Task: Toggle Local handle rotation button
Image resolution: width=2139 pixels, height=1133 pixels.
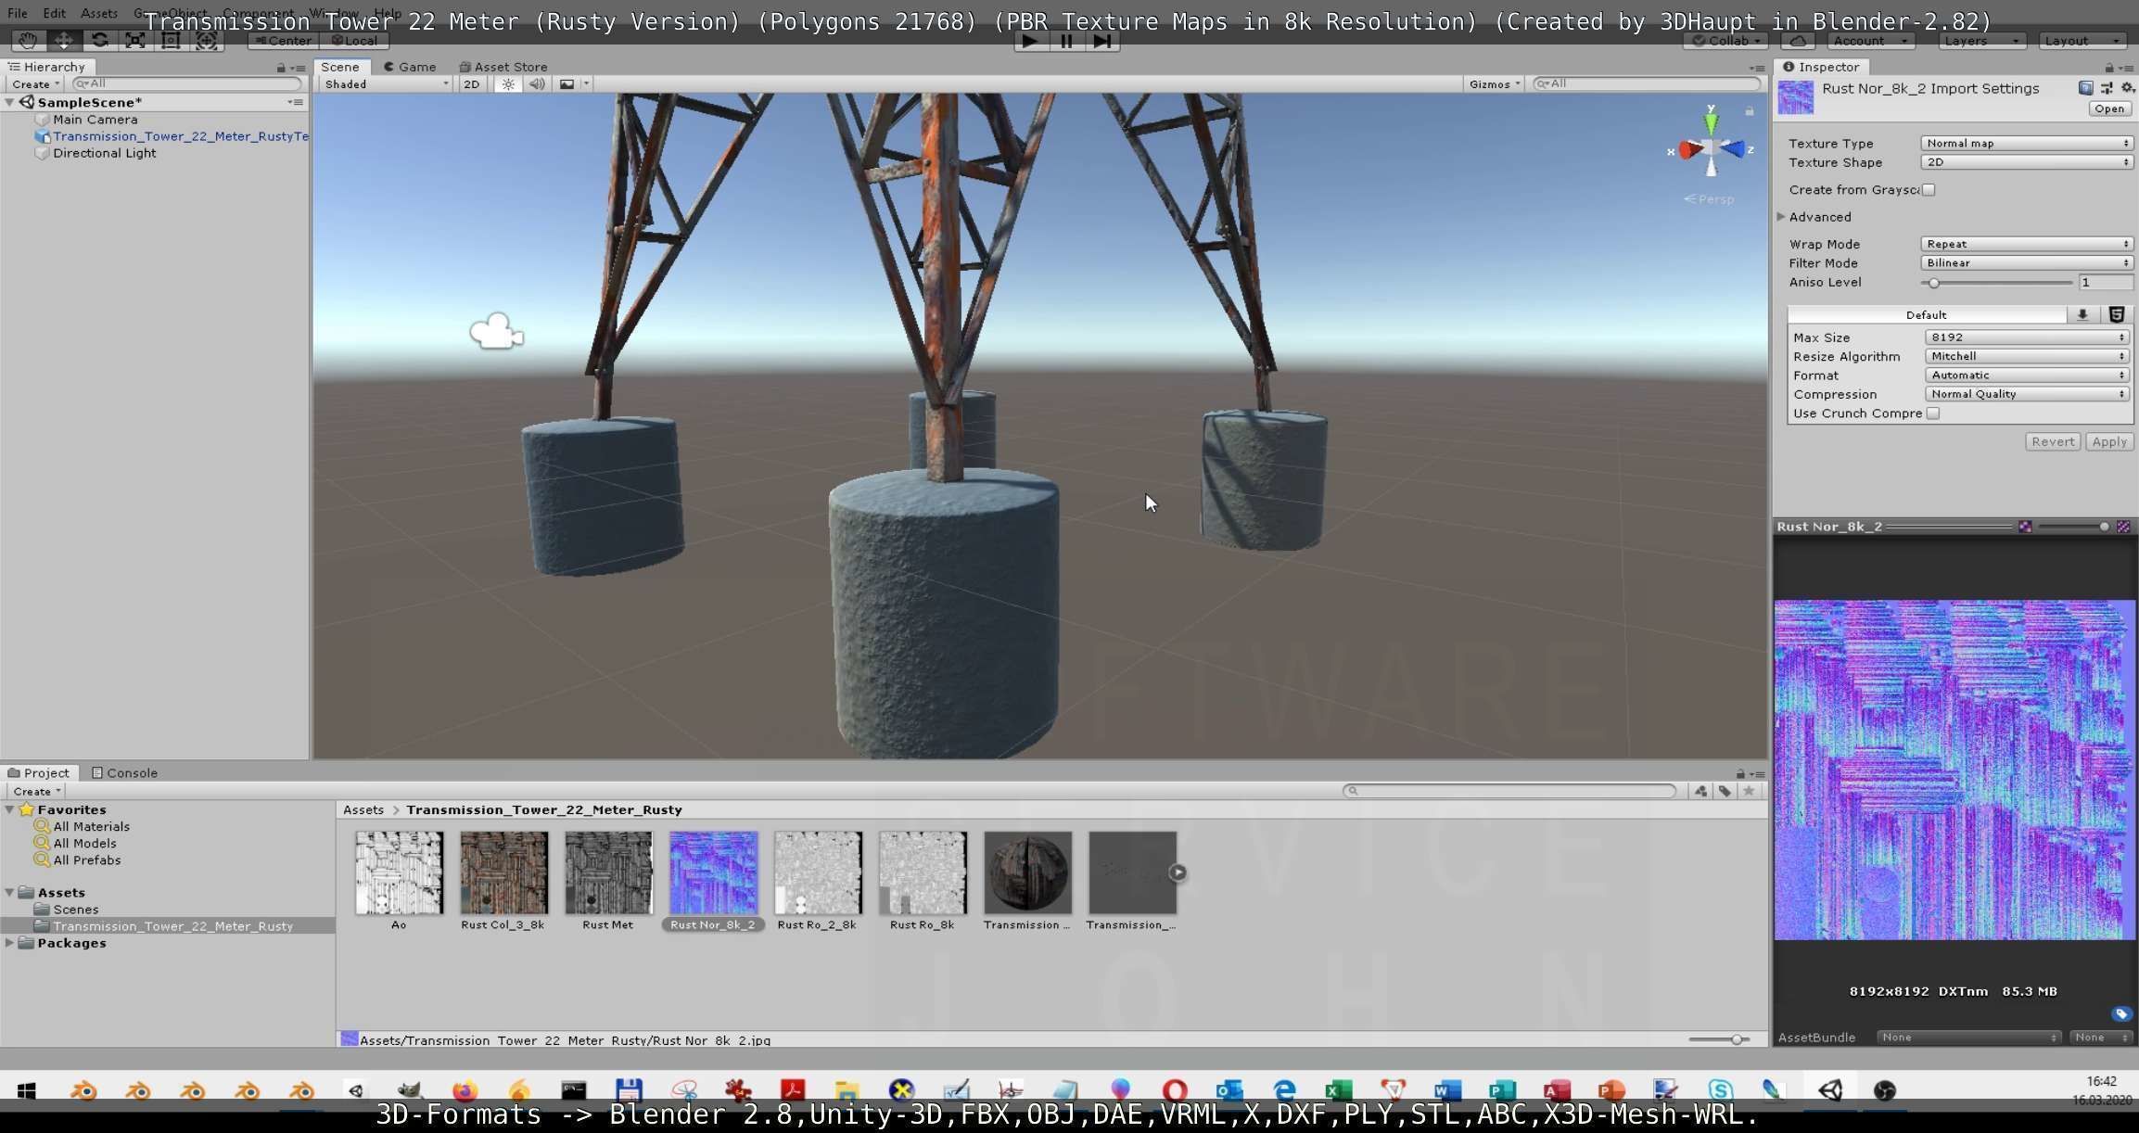Action: point(354,41)
